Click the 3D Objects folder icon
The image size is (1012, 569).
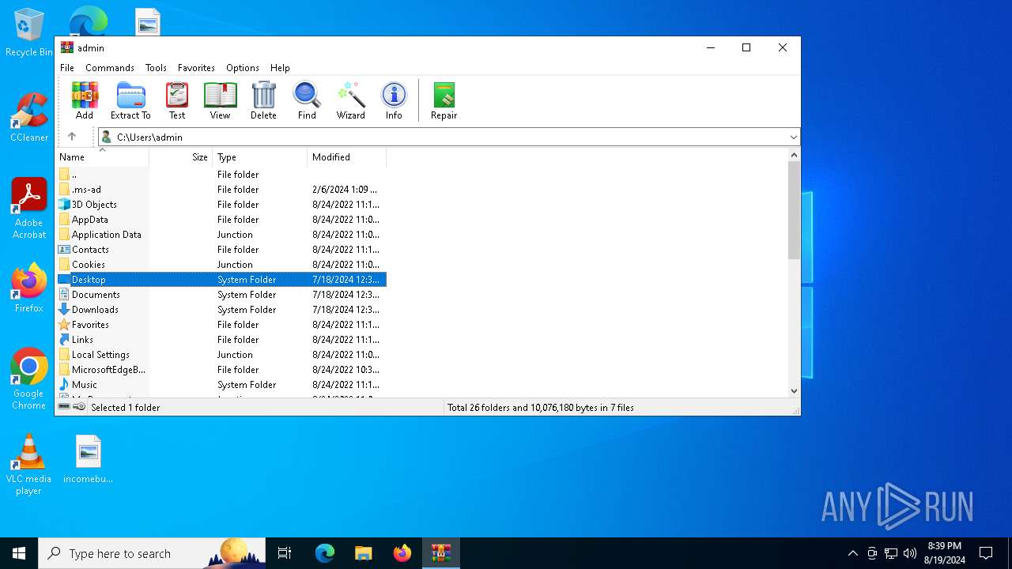point(64,205)
